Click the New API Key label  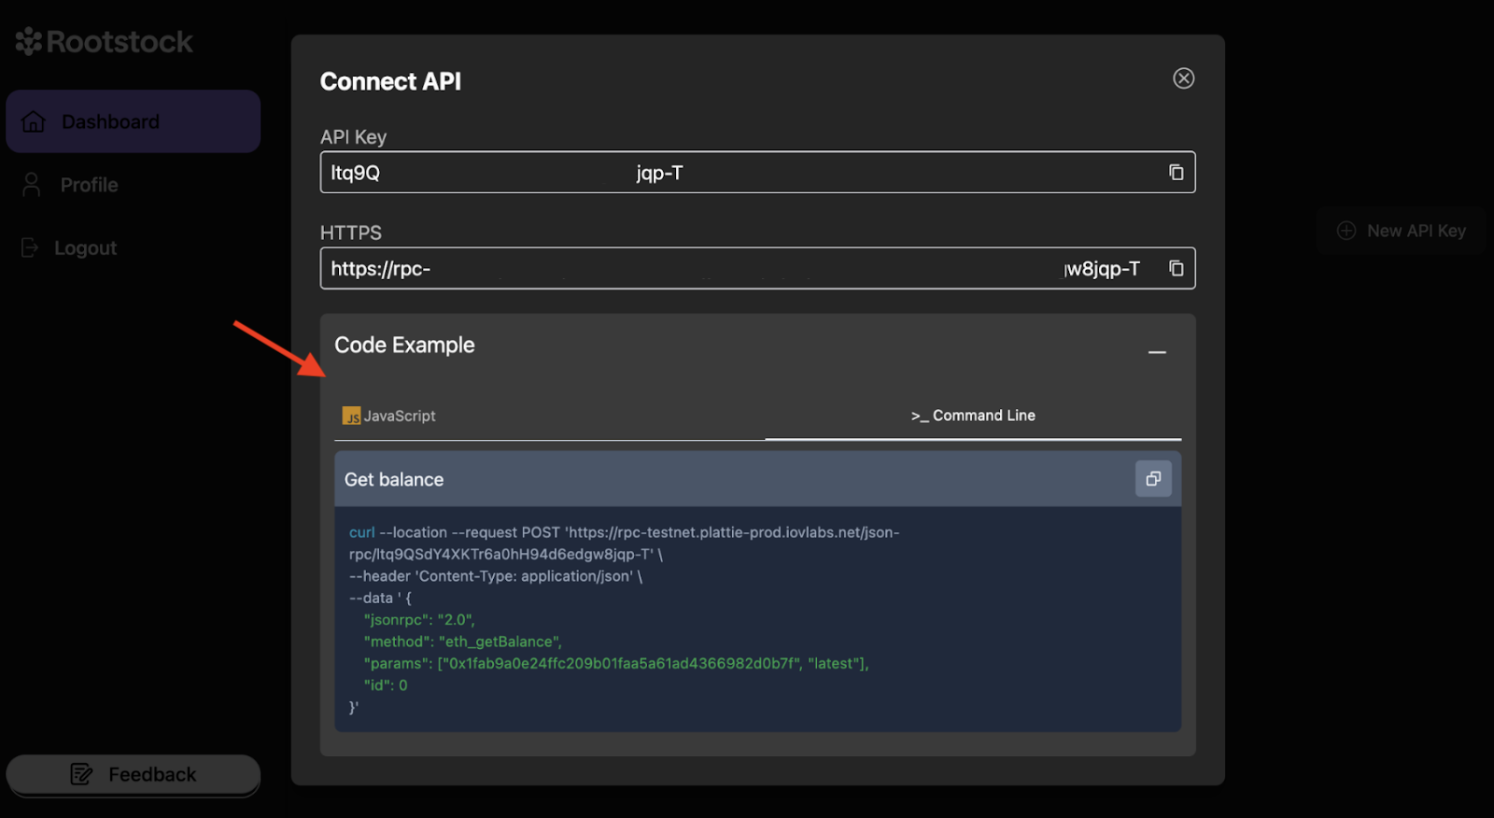(x=1416, y=231)
